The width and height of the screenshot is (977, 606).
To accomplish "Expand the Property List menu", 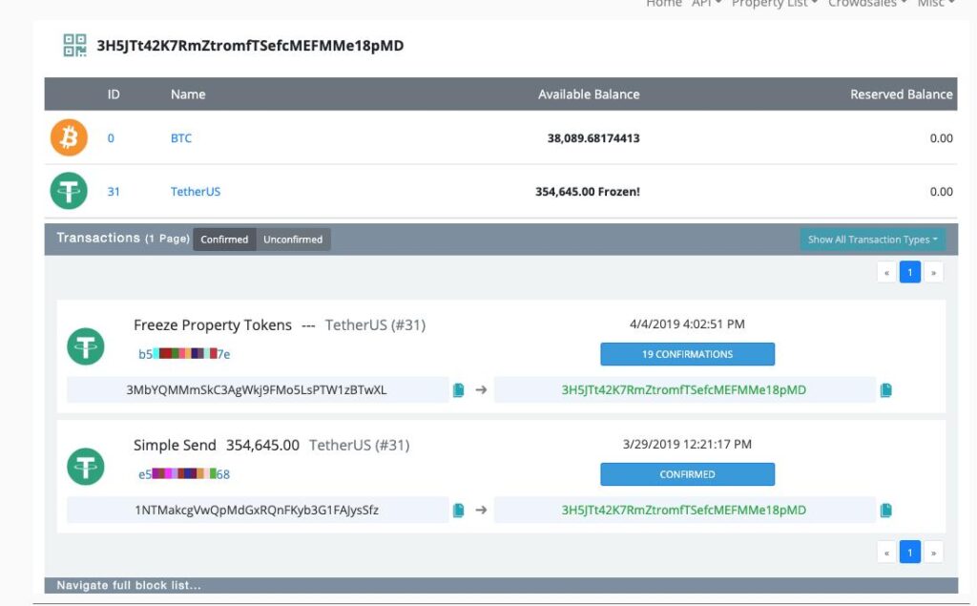I will [x=775, y=4].
